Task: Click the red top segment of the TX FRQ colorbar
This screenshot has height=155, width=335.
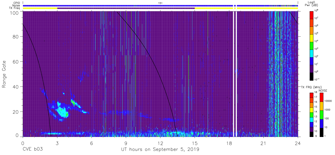Action: [x=312, y=95]
